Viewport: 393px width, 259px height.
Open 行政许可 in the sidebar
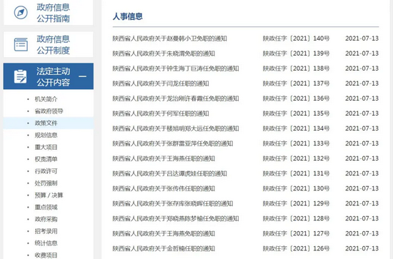pos(46,171)
